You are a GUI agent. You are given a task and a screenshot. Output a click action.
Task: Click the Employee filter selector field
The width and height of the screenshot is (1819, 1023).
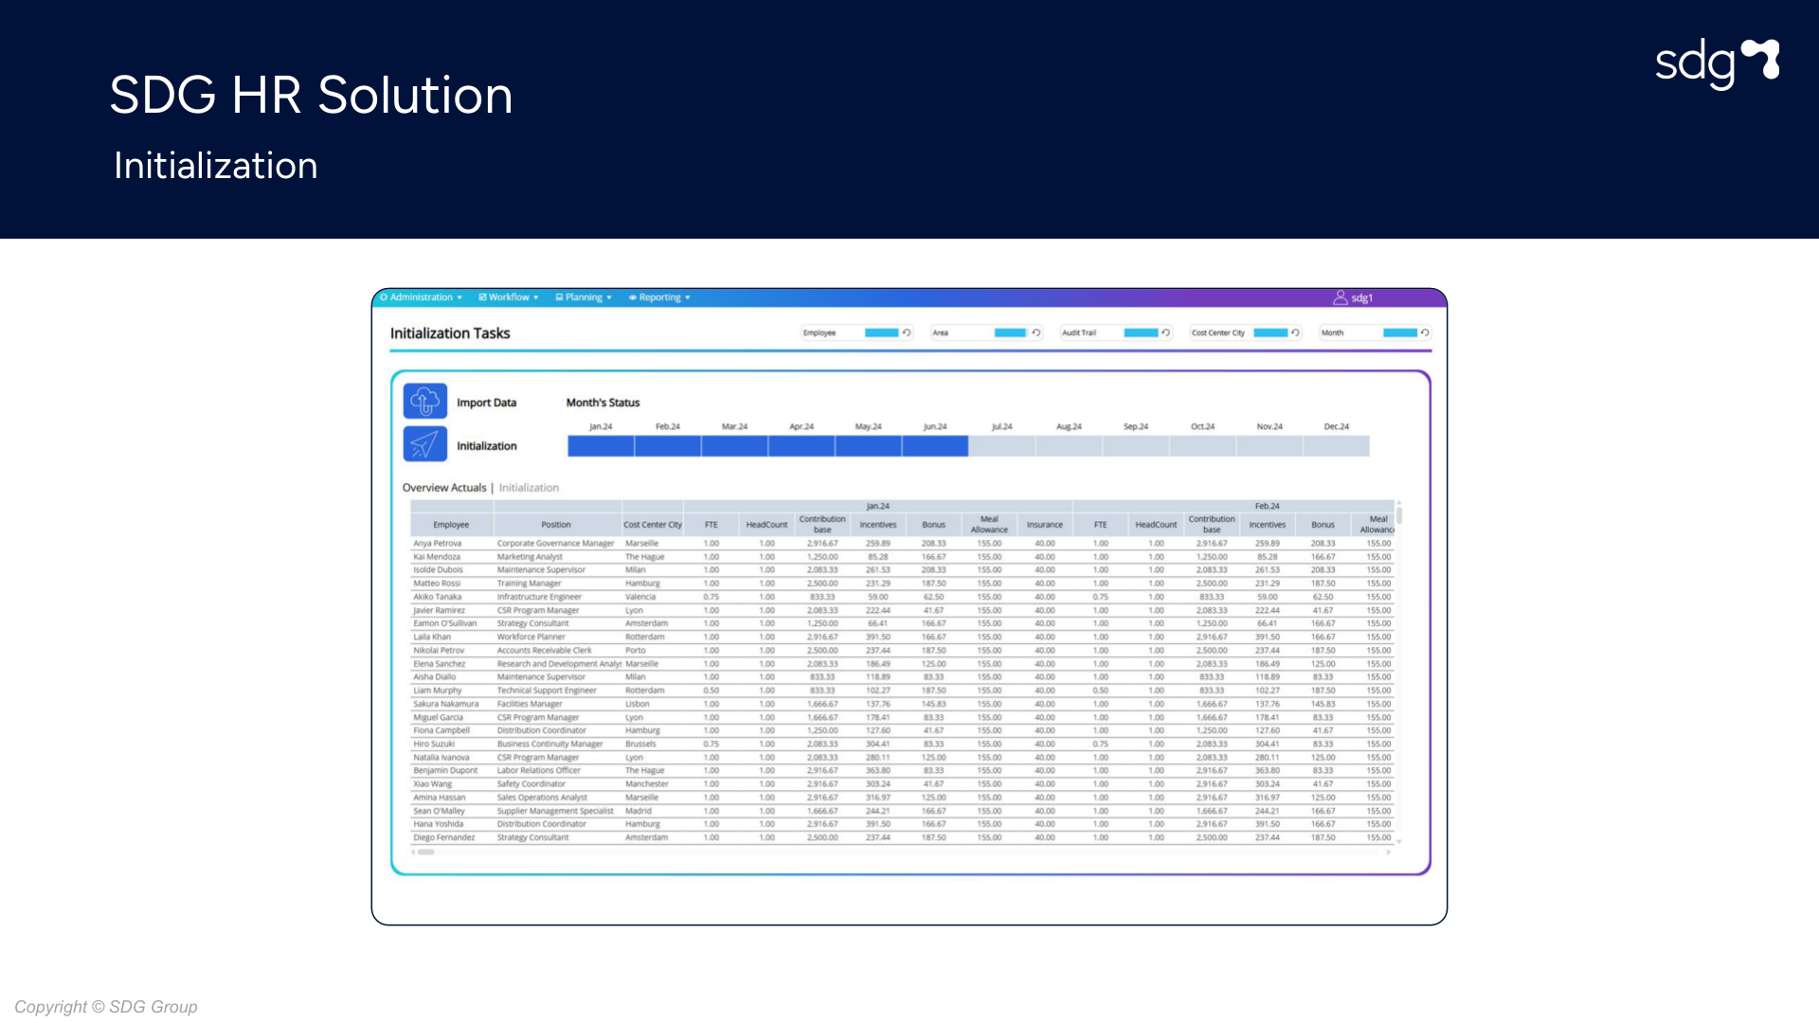pos(881,332)
